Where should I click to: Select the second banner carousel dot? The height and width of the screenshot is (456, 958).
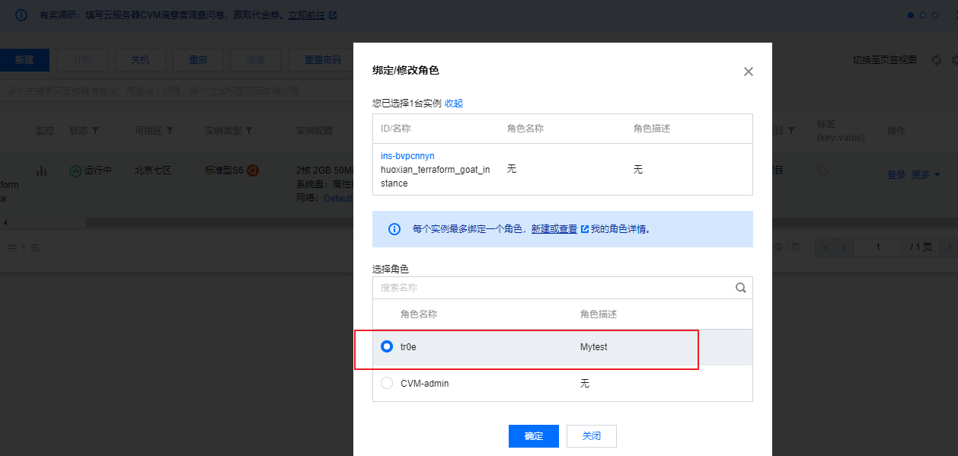click(923, 14)
